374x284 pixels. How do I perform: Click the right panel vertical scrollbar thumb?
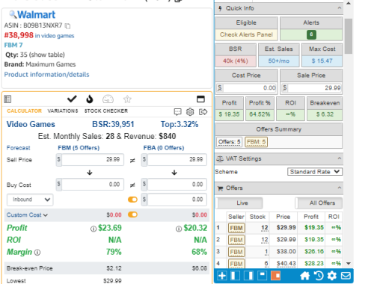click(349, 36)
